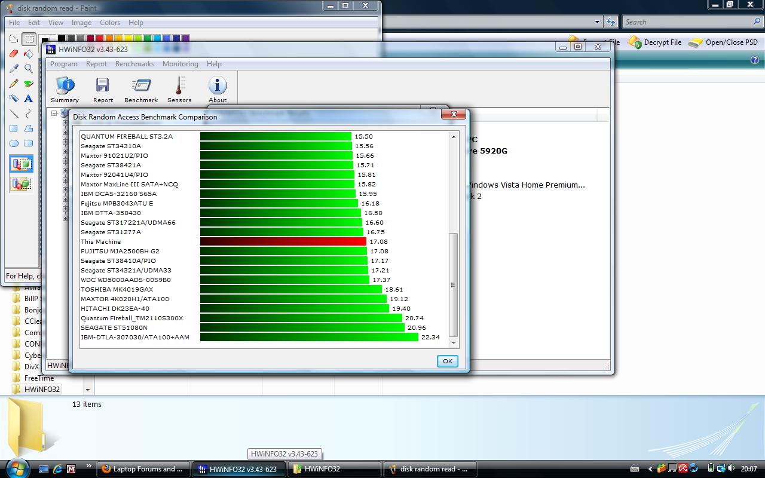
Task: Open the Image menu in Paint
Action: click(81, 23)
